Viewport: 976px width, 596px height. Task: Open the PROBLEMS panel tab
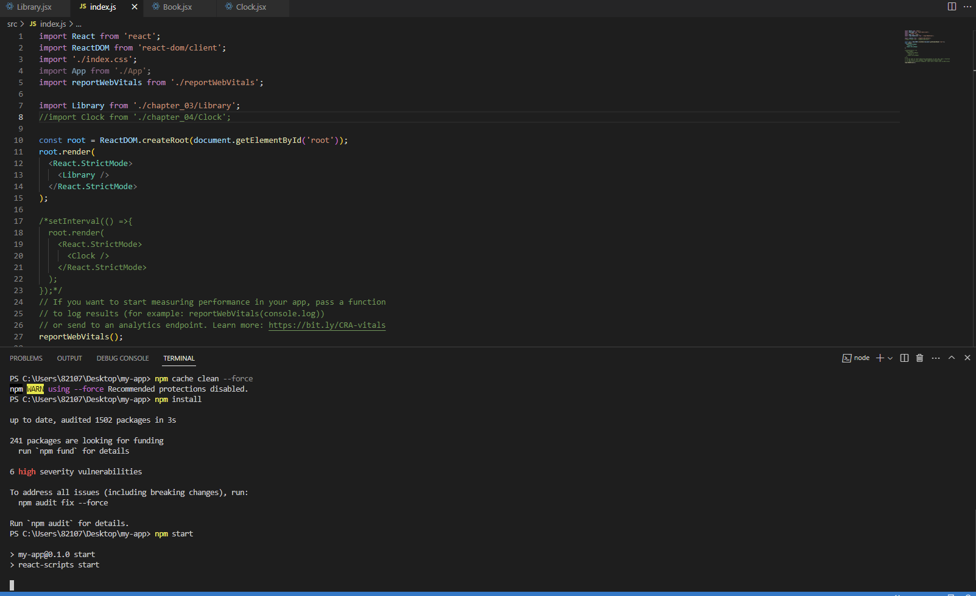[x=26, y=358]
